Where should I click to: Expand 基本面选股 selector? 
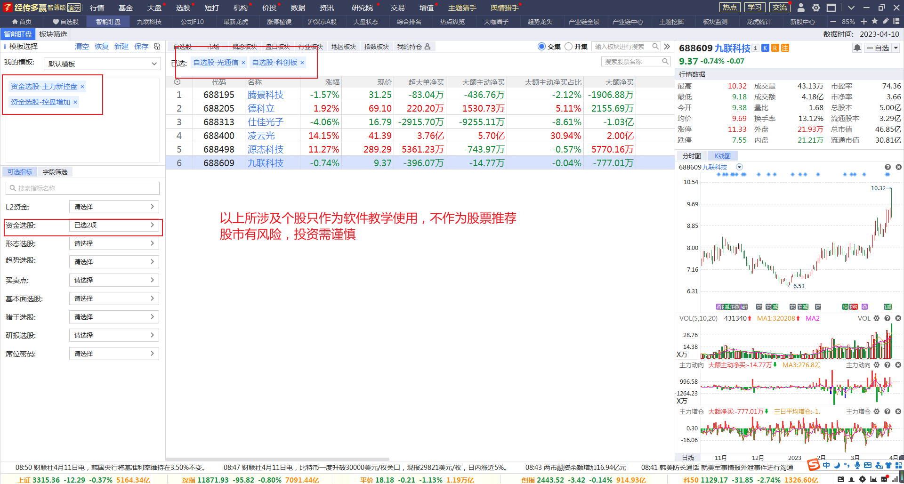[x=114, y=298]
